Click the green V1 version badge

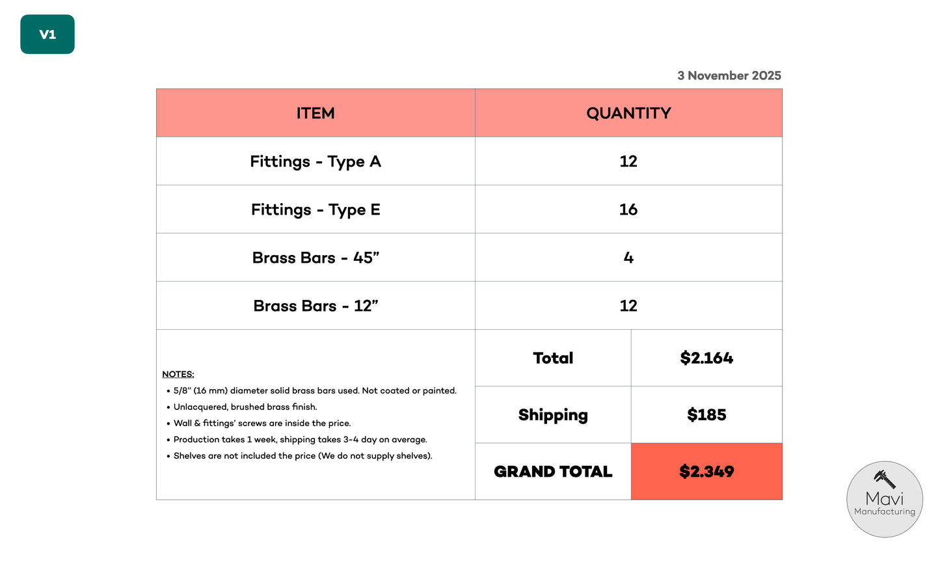pos(47,34)
